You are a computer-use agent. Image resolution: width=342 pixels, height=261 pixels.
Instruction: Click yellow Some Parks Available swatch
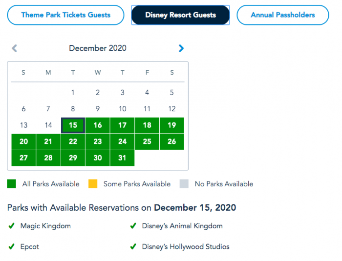pos(93,184)
